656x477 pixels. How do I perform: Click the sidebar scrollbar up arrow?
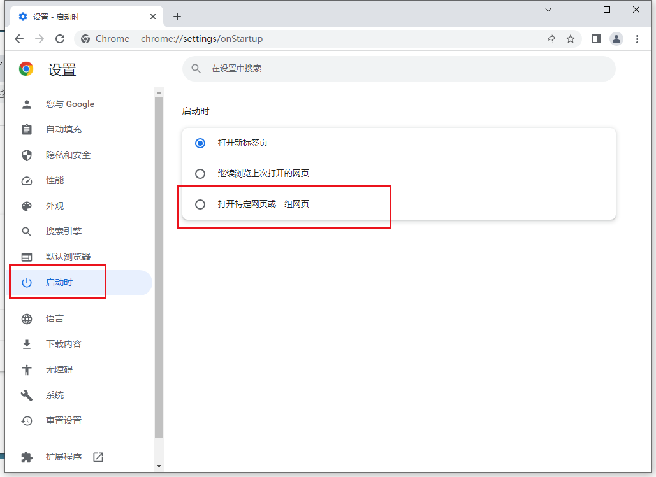click(159, 92)
